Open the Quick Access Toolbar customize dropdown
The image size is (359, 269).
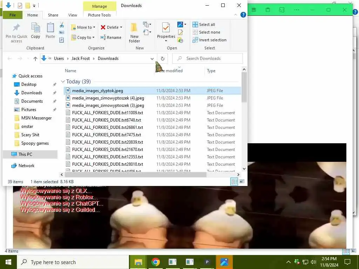point(34,6)
